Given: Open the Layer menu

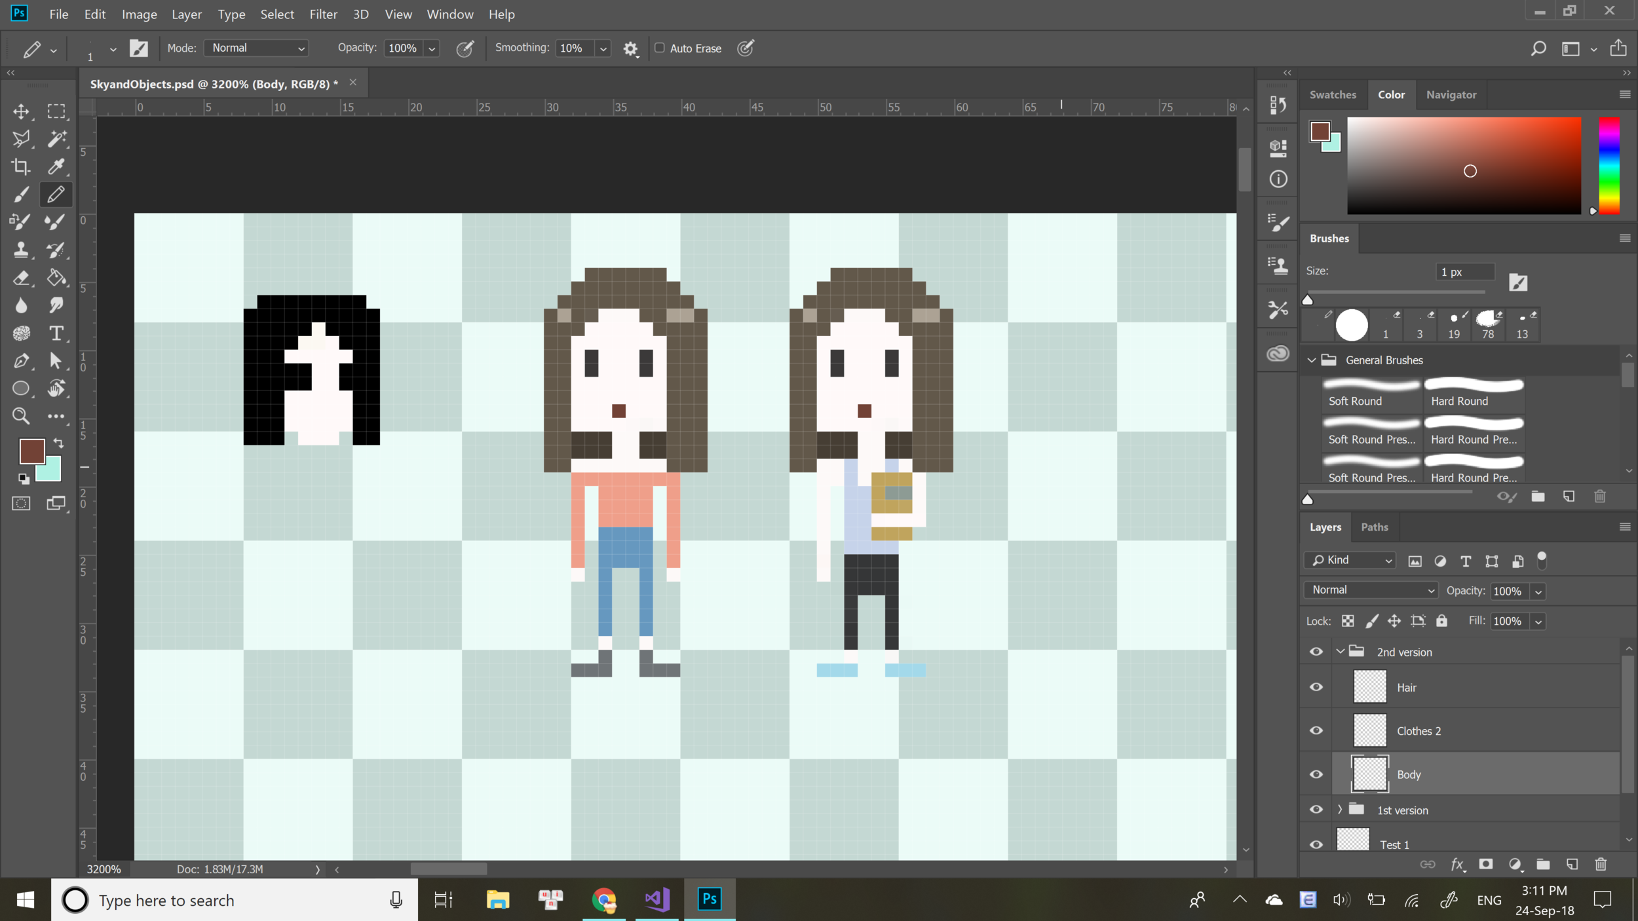Looking at the screenshot, I should 187,14.
